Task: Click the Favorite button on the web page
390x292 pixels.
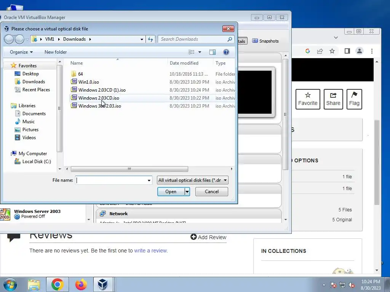Action: point(308,99)
